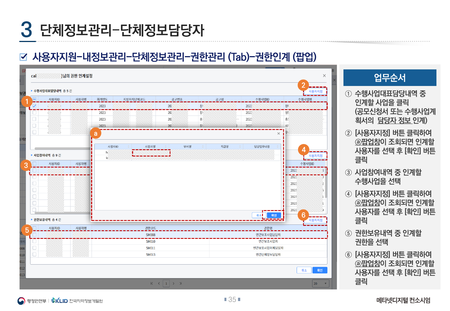This screenshot has width=450, height=311.
Task: Jump to the last page arrow
Action: 181,283
